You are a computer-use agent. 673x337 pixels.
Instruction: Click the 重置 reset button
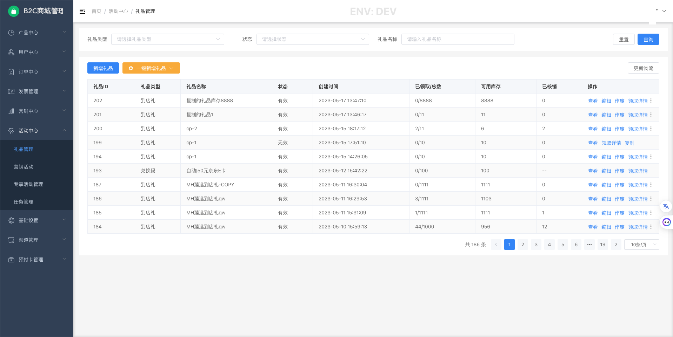(x=624, y=39)
